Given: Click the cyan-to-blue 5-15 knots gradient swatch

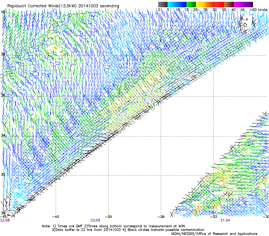Looking at the screenshot, I should (177, 4).
